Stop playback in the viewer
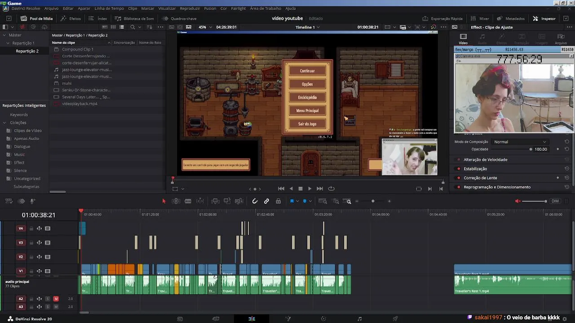This screenshot has width=575, height=323. (x=301, y=189)
